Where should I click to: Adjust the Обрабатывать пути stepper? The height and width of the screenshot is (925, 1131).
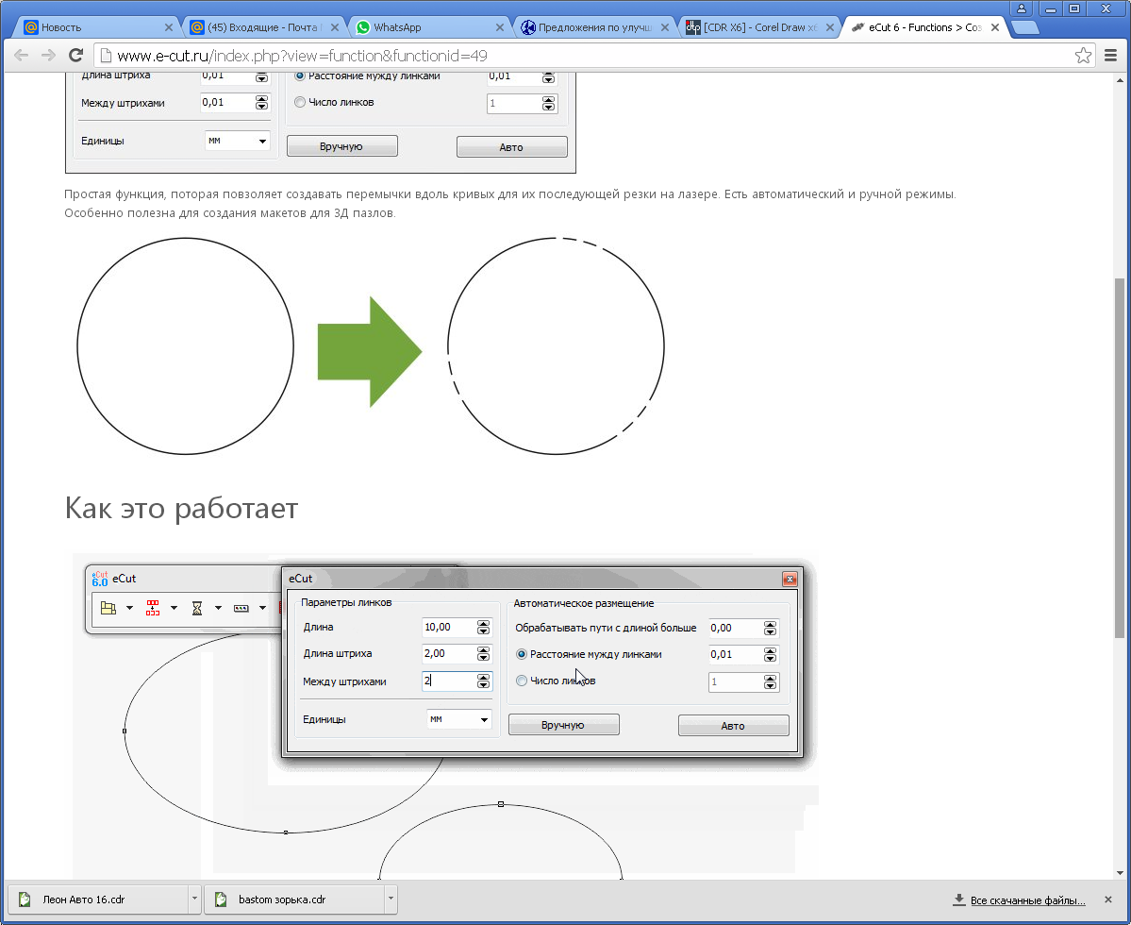[771, 628]
